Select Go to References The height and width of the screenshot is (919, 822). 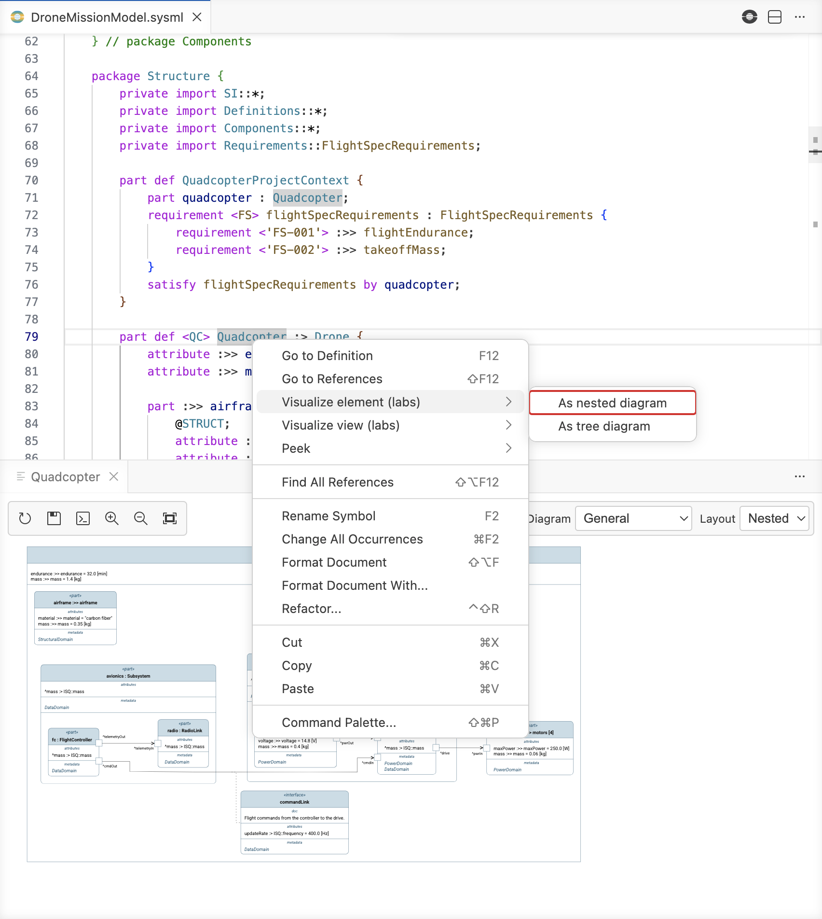click(390, 379)
